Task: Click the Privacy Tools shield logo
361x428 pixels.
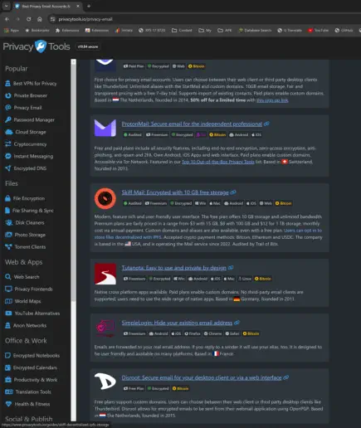Action: click(41, 46)
